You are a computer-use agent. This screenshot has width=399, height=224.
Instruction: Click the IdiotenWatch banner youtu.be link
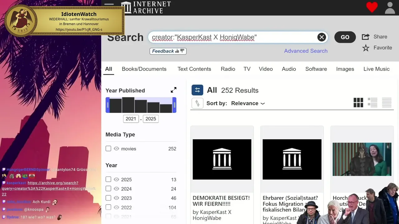pyautogui.click(x=79, y=30)
